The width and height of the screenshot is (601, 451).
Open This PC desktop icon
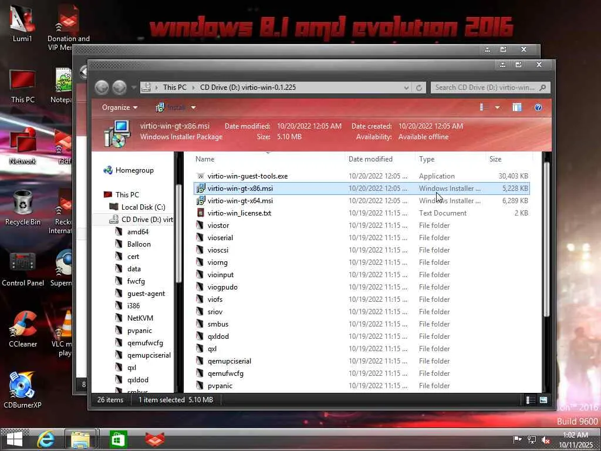(x=22, y=86)
